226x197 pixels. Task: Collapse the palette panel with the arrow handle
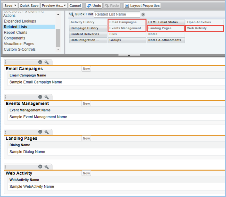(x=129, y=55)
